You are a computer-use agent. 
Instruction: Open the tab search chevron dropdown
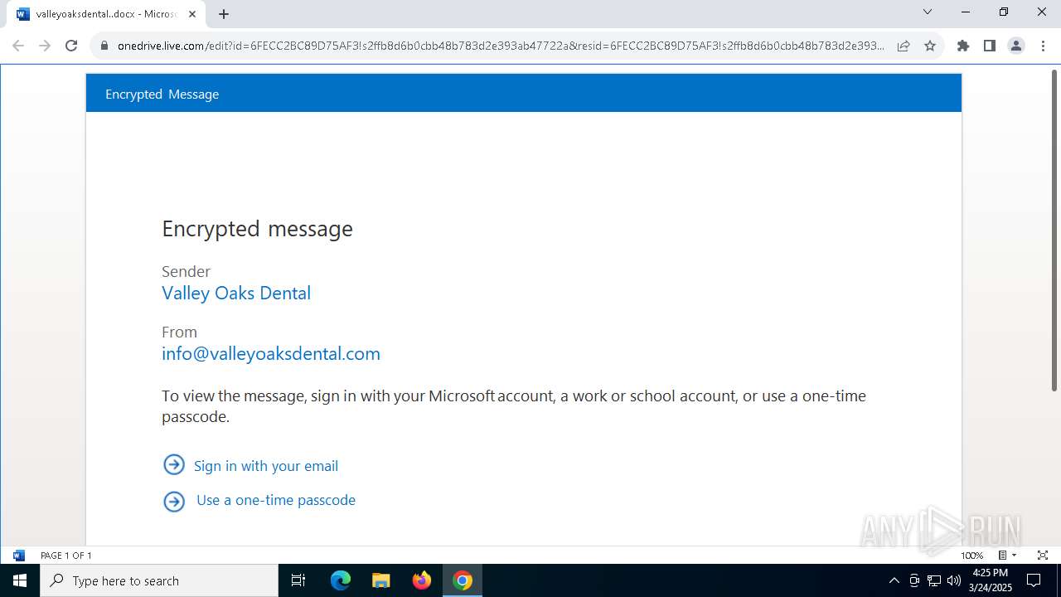[928, 12]
